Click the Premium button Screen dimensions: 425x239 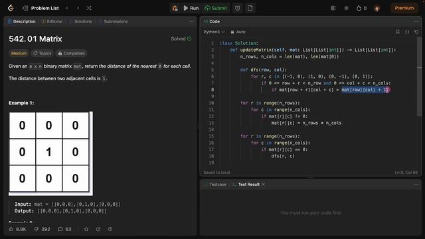[404, 8]
